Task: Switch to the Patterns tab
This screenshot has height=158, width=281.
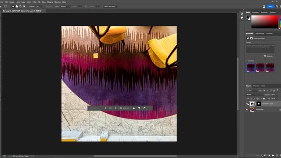Action: click(x=273, y=12)
